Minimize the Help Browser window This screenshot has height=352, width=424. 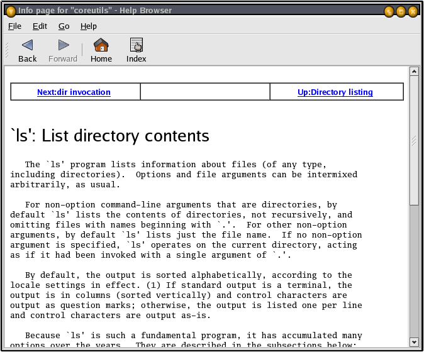click(389, 11)
